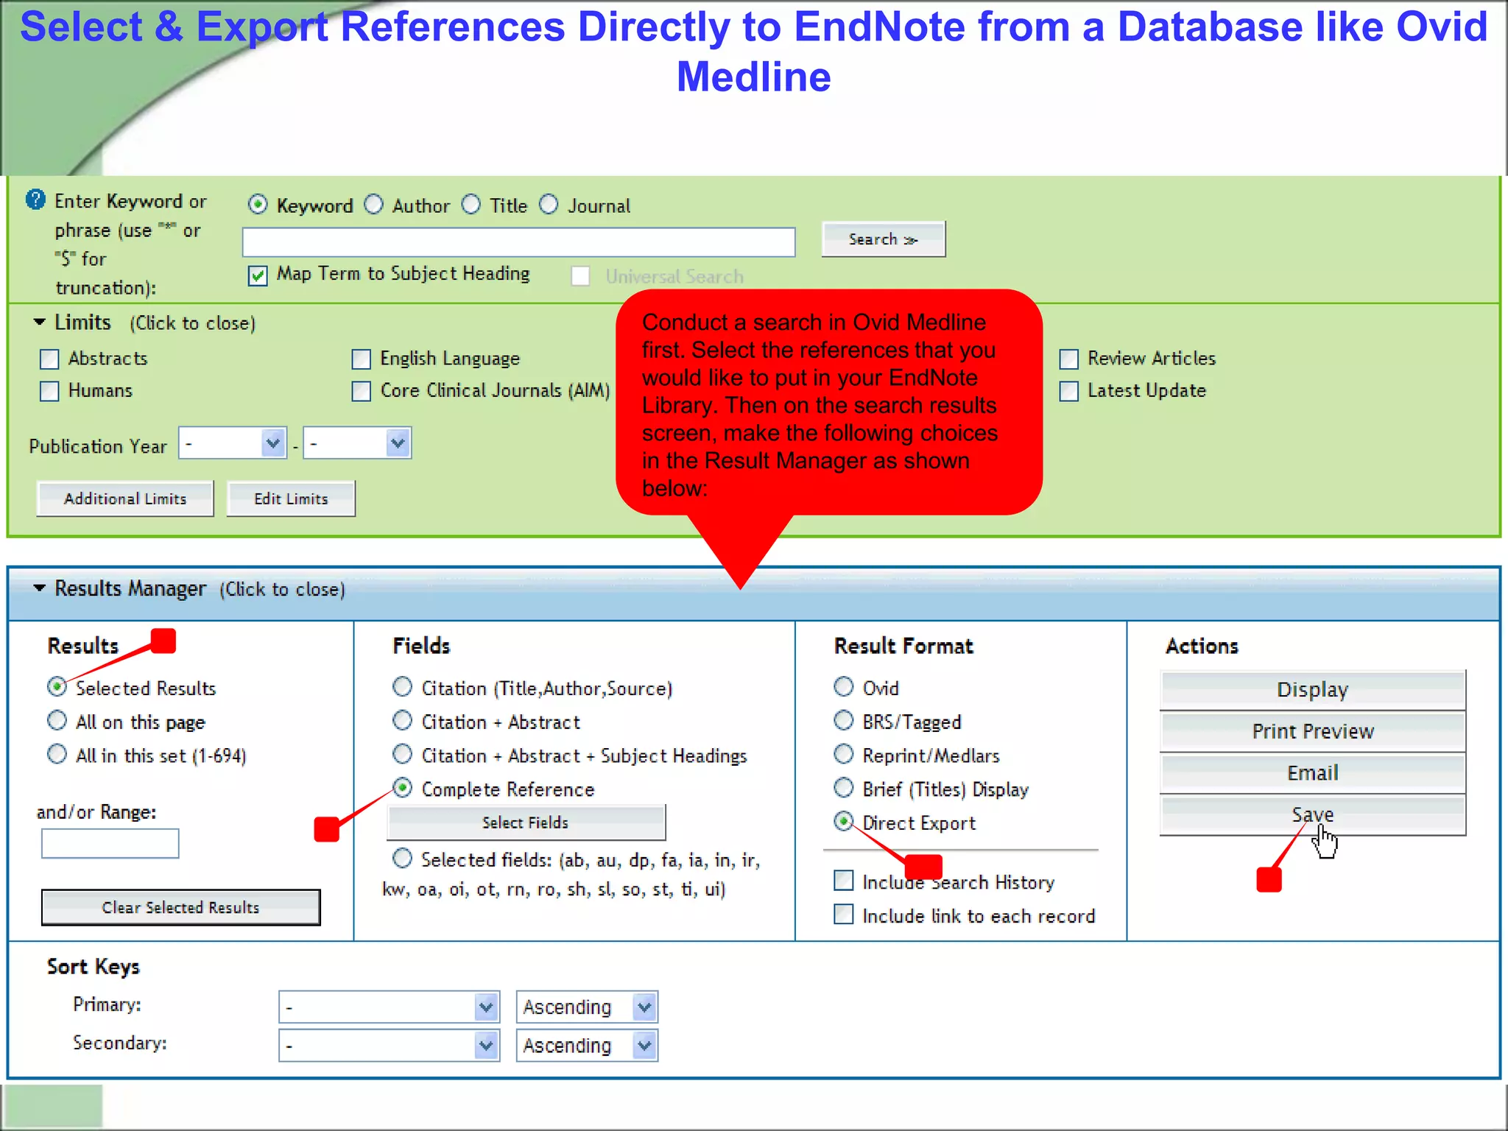
Task: Click the keyword search input field
Action: coord(519,242)
